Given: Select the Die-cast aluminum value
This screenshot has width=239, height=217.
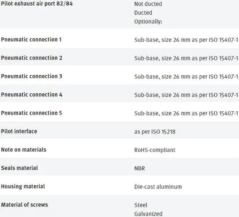Looking at the screenshot, I should point(158,187).
